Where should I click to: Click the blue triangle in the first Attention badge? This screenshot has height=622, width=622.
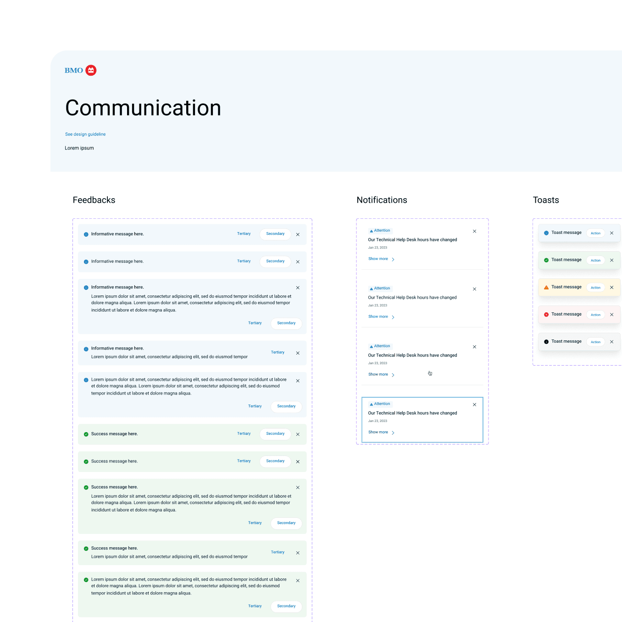372,231
